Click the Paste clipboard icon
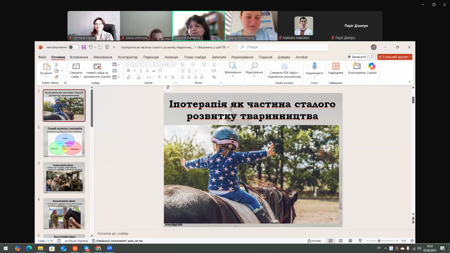 pyautogui.click(x=46, y=67)
